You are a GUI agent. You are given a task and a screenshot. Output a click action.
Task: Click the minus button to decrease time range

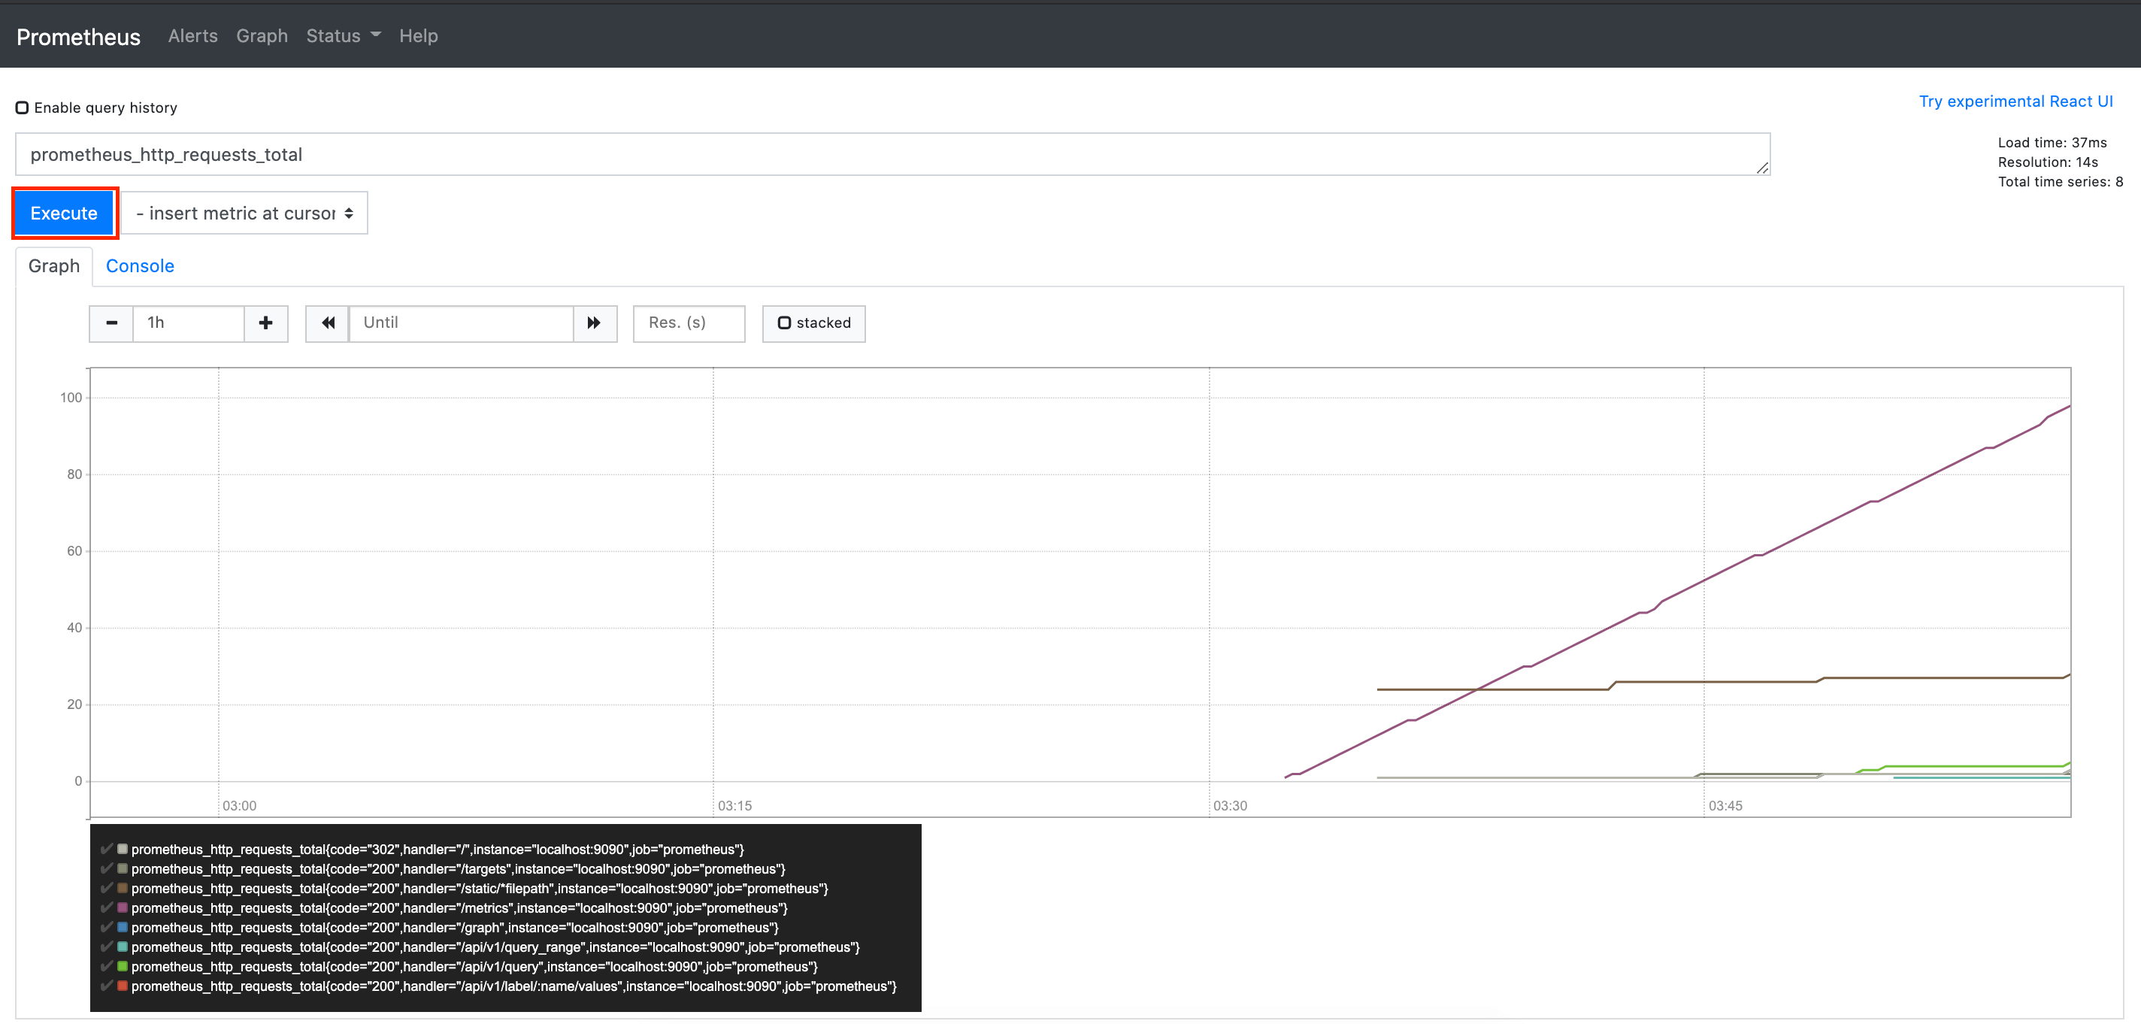pyautogui.click(x=111, y=323)
